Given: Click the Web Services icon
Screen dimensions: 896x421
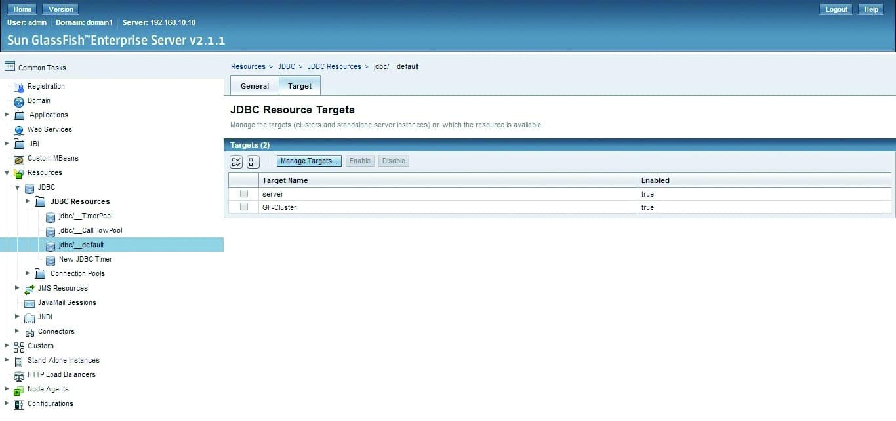Looking at the screenshot, I should pos(20,129).
